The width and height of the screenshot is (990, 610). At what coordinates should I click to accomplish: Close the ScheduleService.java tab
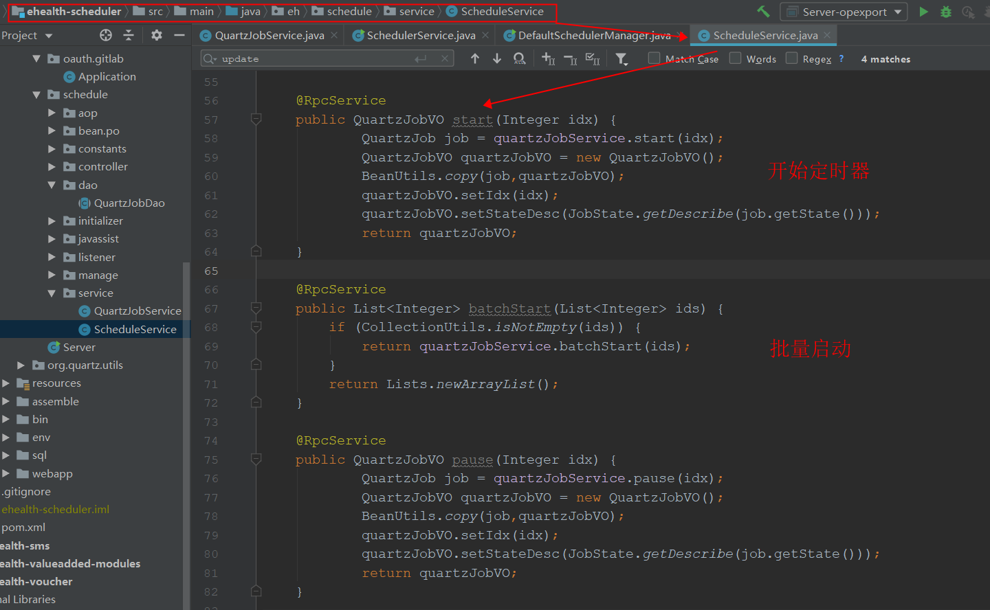pyautogui.click(x=827, y=35)
